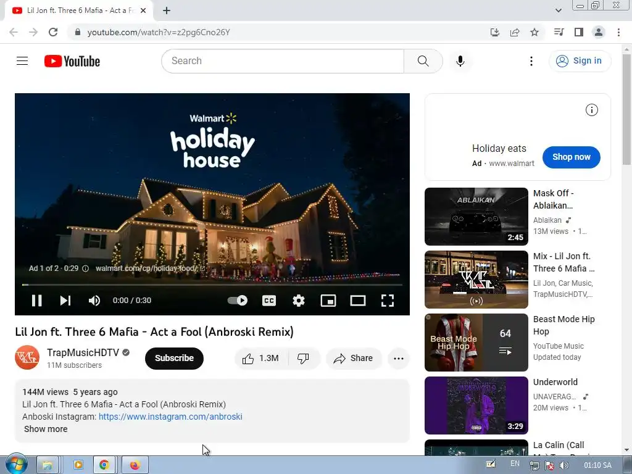The height and width of the screenshot is (474, 632).
Task: Close the Lil Jon YouTube tab
Action: [x=143, y=10]
